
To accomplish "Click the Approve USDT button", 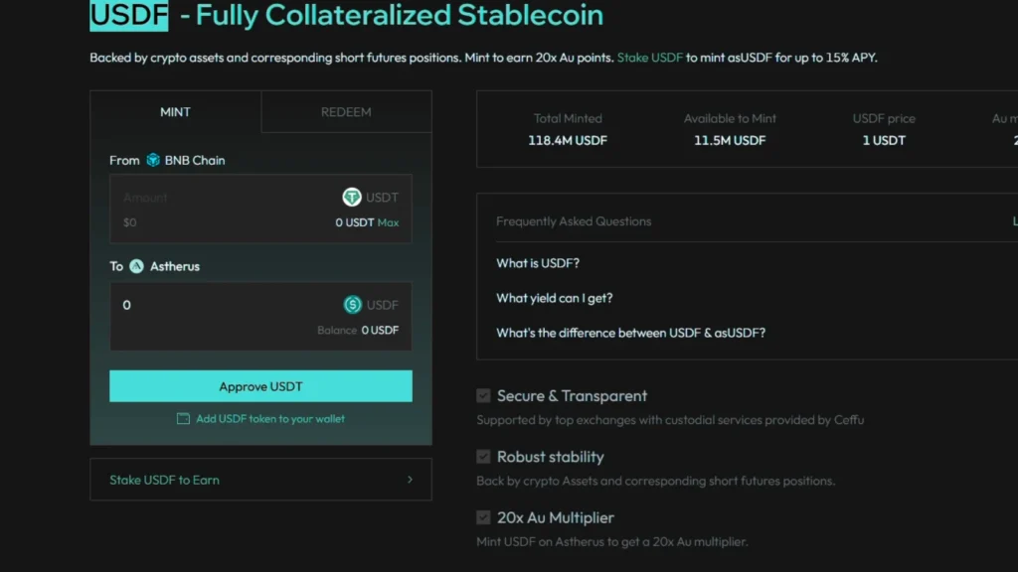I will [x=260, y=386].
